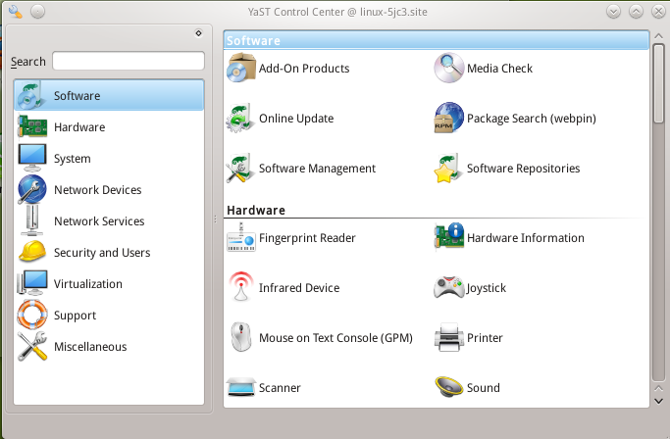Open Add-On Products text link

coord(304,69)
